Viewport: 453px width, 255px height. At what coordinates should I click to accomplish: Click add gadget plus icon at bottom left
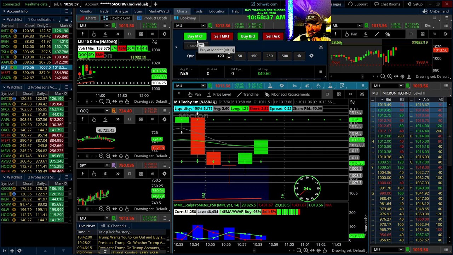tap(12, 251)
